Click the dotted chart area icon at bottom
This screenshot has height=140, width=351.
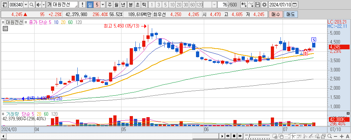pos(287,136)
